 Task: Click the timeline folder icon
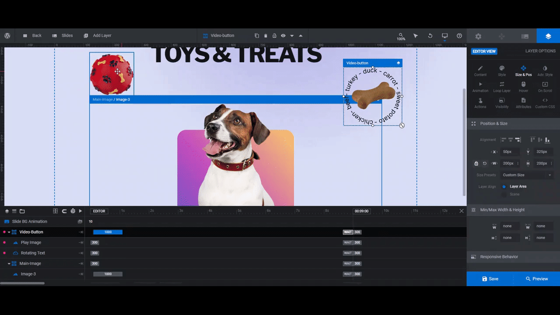pos(22,211)
